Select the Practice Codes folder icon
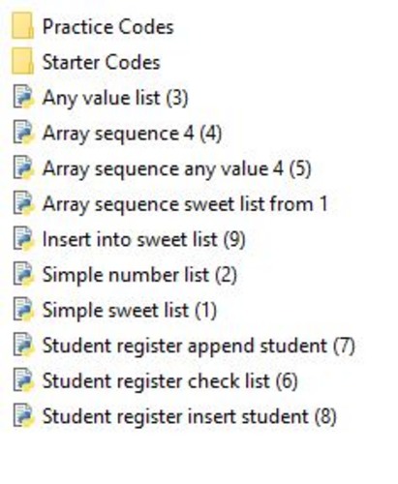Image resolution: width=398 pixels, height=484 pixels. point(22,26)
